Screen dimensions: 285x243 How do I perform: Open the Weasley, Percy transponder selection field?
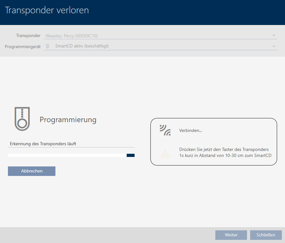click(158, 36)
